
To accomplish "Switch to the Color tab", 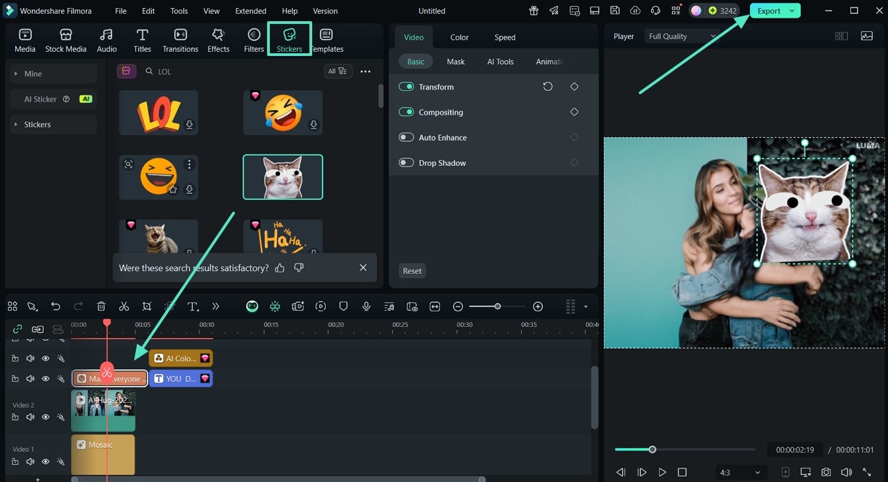I will coord(460,37).
